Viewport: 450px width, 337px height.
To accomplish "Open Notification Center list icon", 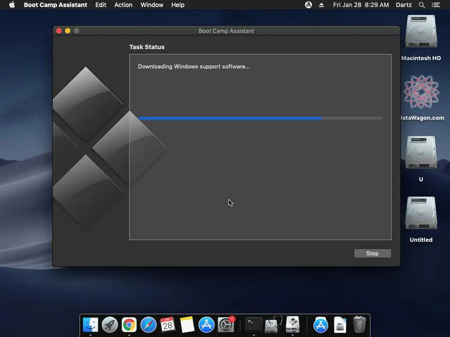I will tap(435, 5).
